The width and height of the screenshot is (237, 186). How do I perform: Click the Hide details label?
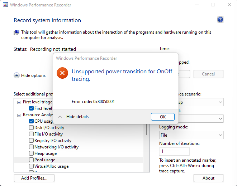click(77, 117)
